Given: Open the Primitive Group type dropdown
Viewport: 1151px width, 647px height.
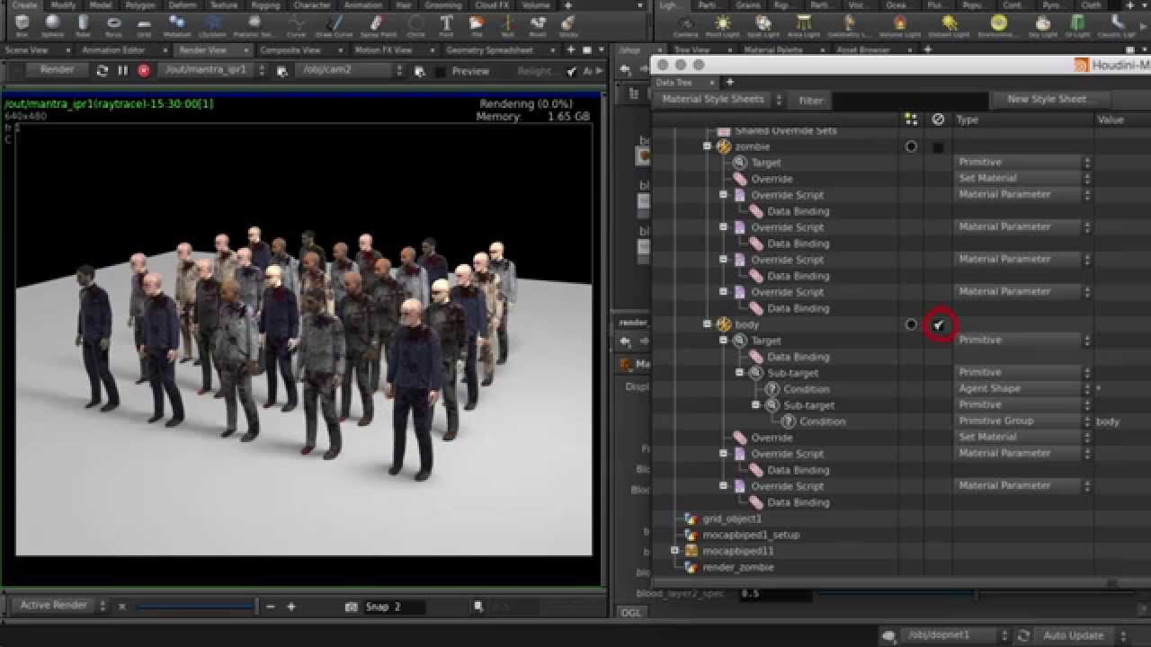Looking at the screenshot, I should coord(1023,421).
